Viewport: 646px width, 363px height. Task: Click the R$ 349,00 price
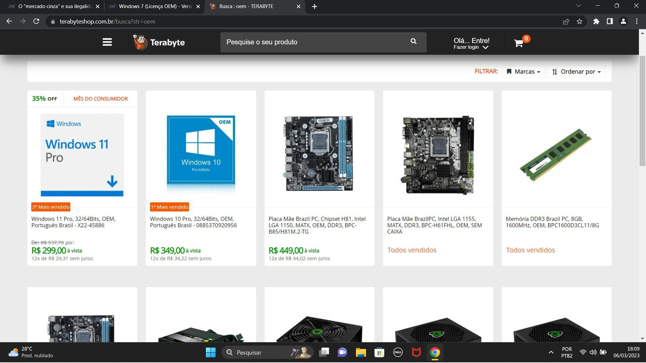click(167, 250)
